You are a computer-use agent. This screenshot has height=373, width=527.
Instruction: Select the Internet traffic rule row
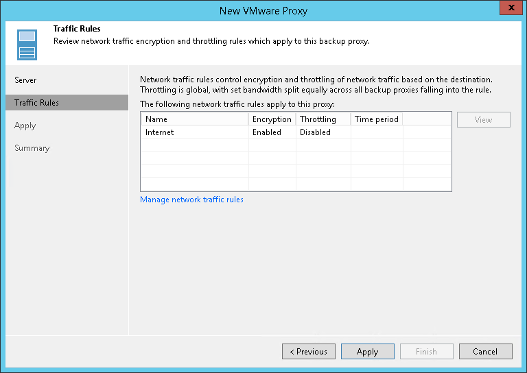(x=160, y=132)
